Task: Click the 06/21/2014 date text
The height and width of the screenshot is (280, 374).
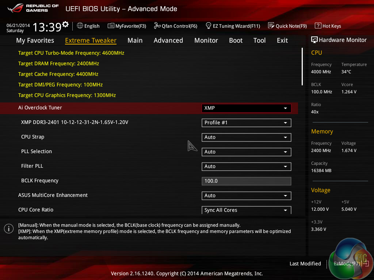Action: (x=18, y=25)
